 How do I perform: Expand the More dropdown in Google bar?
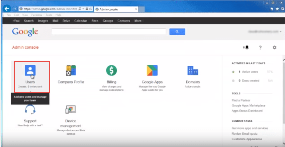point(139,21)
